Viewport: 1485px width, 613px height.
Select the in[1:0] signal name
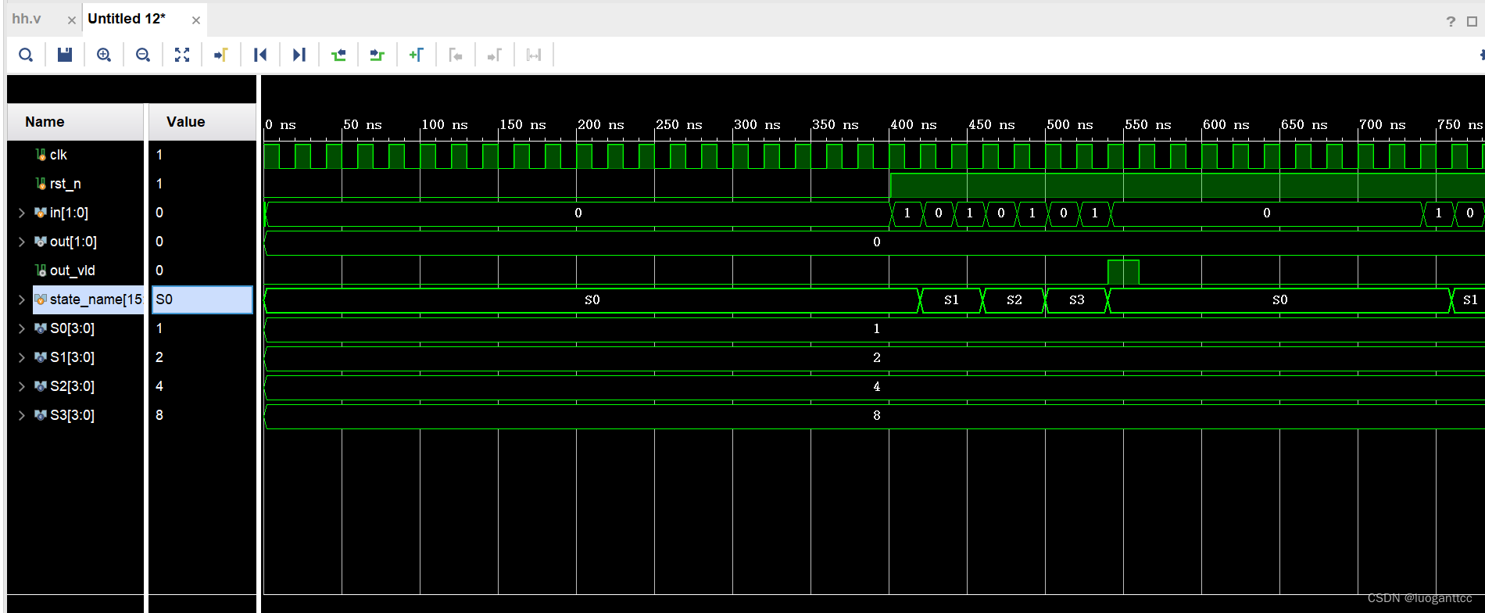[x=69, y=213]
